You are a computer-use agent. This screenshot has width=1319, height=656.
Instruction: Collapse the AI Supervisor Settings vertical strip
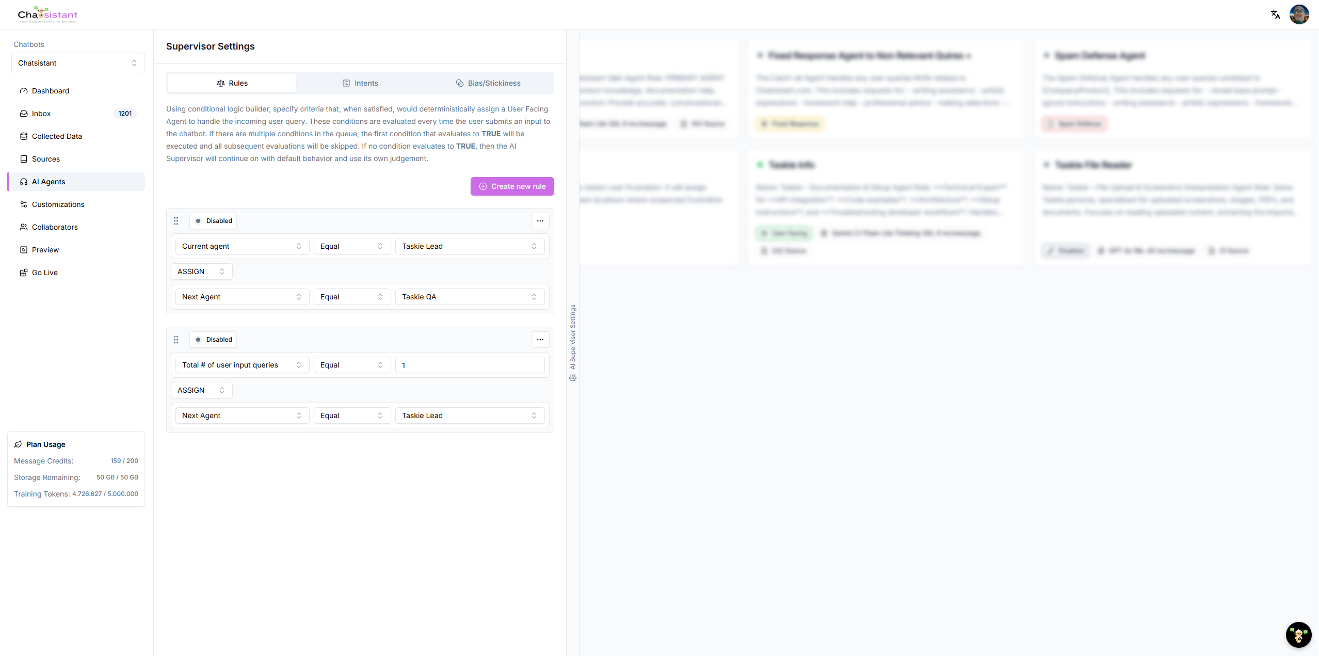coord(573,343)
